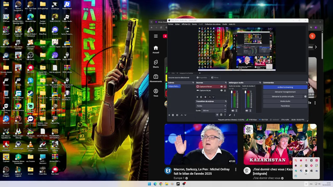Image resolution: width=333 pixels, height=187 pixels.
Task: Open advanced audio properties gears icon
Action: click(230, 115)
